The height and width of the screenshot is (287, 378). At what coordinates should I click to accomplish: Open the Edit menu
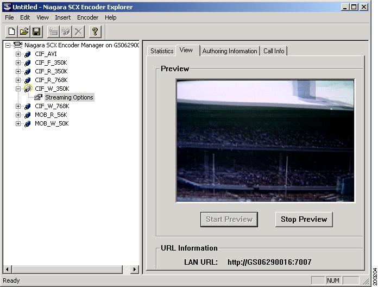pos(25,17)
